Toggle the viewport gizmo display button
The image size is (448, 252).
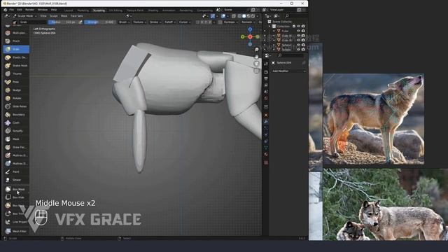click(213, 16)
